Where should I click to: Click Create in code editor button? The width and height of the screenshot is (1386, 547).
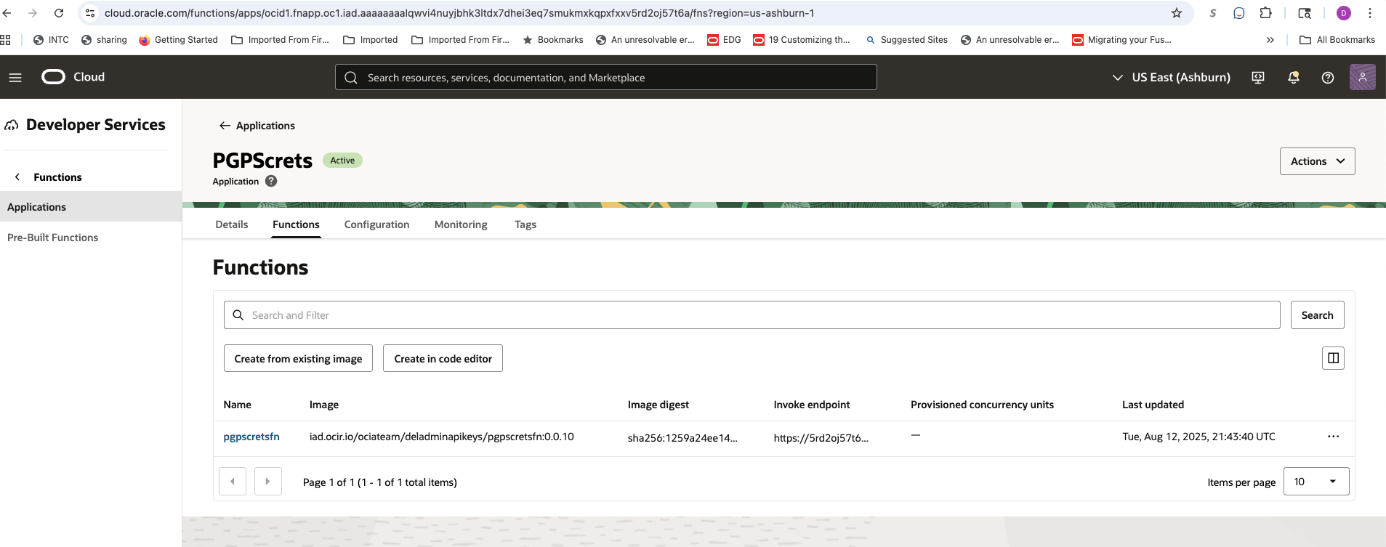pos(443,359)
